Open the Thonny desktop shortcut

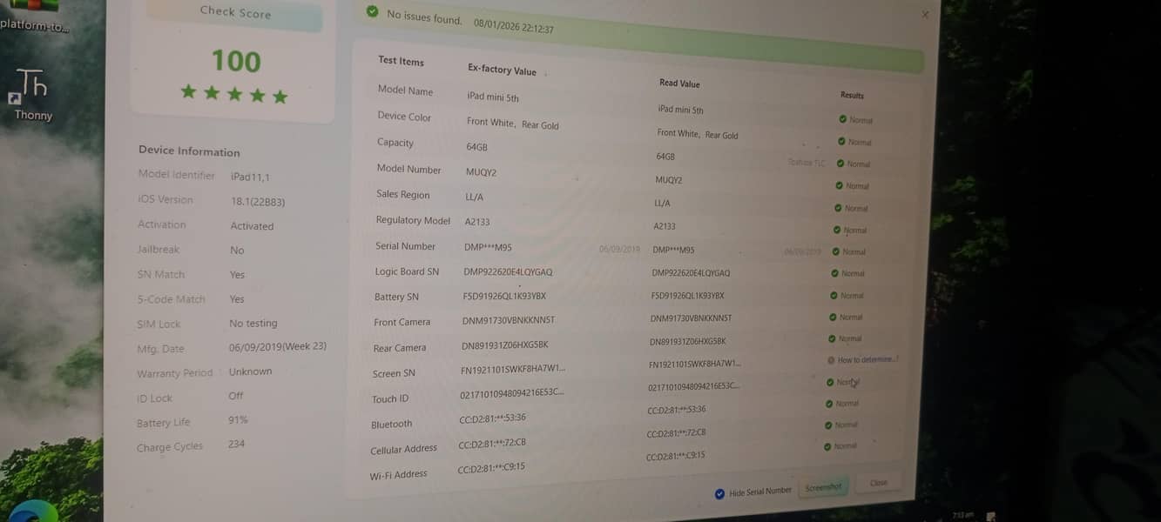click(x=32, y=94)
